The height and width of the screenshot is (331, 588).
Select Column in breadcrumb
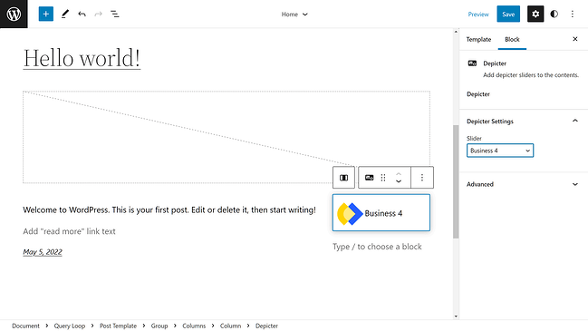[230, 326]
